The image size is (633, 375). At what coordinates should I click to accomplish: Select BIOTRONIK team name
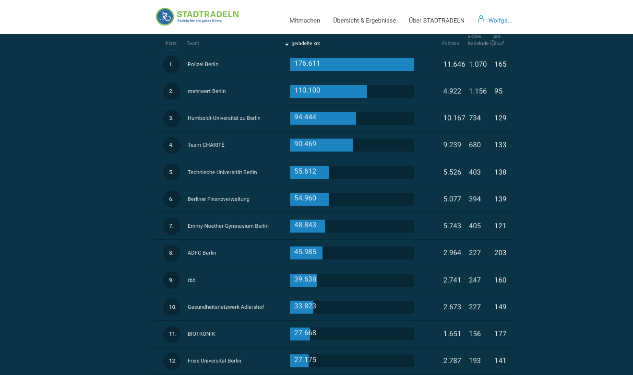tap(202, 334)
